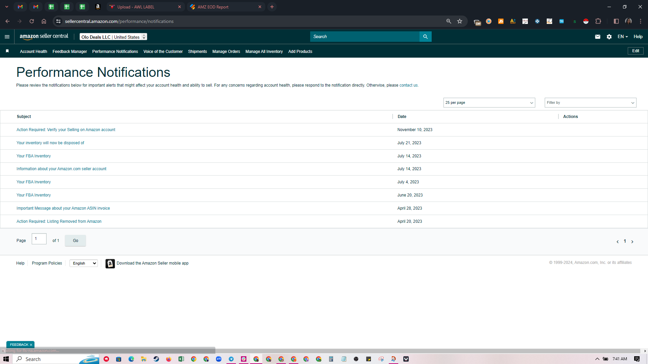Open the Windows notification center icon
The image size is (648, 364).
(637, 359)
